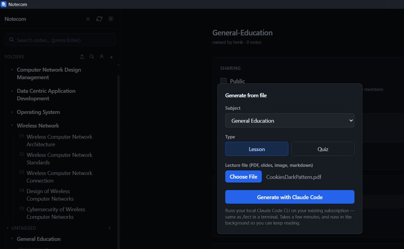This screenshot has height=249, width=404.
Task: Click the magnifier icon in FOLDERS header
Action: [92, 57]
